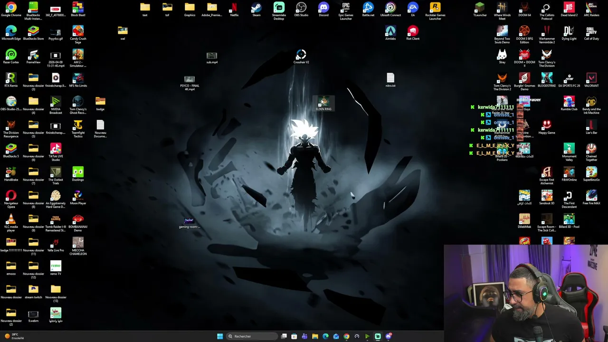608x342 pixels.
Task: Open Microsoft Store from the taskbar
Action: tap(294, 336)
